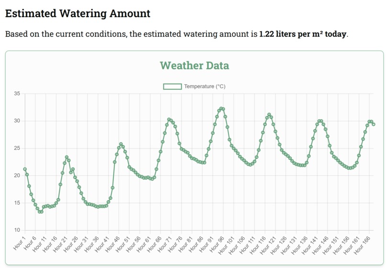
Task: Click the lowest temperature point near Hour 8
Action: pos(40,212)
